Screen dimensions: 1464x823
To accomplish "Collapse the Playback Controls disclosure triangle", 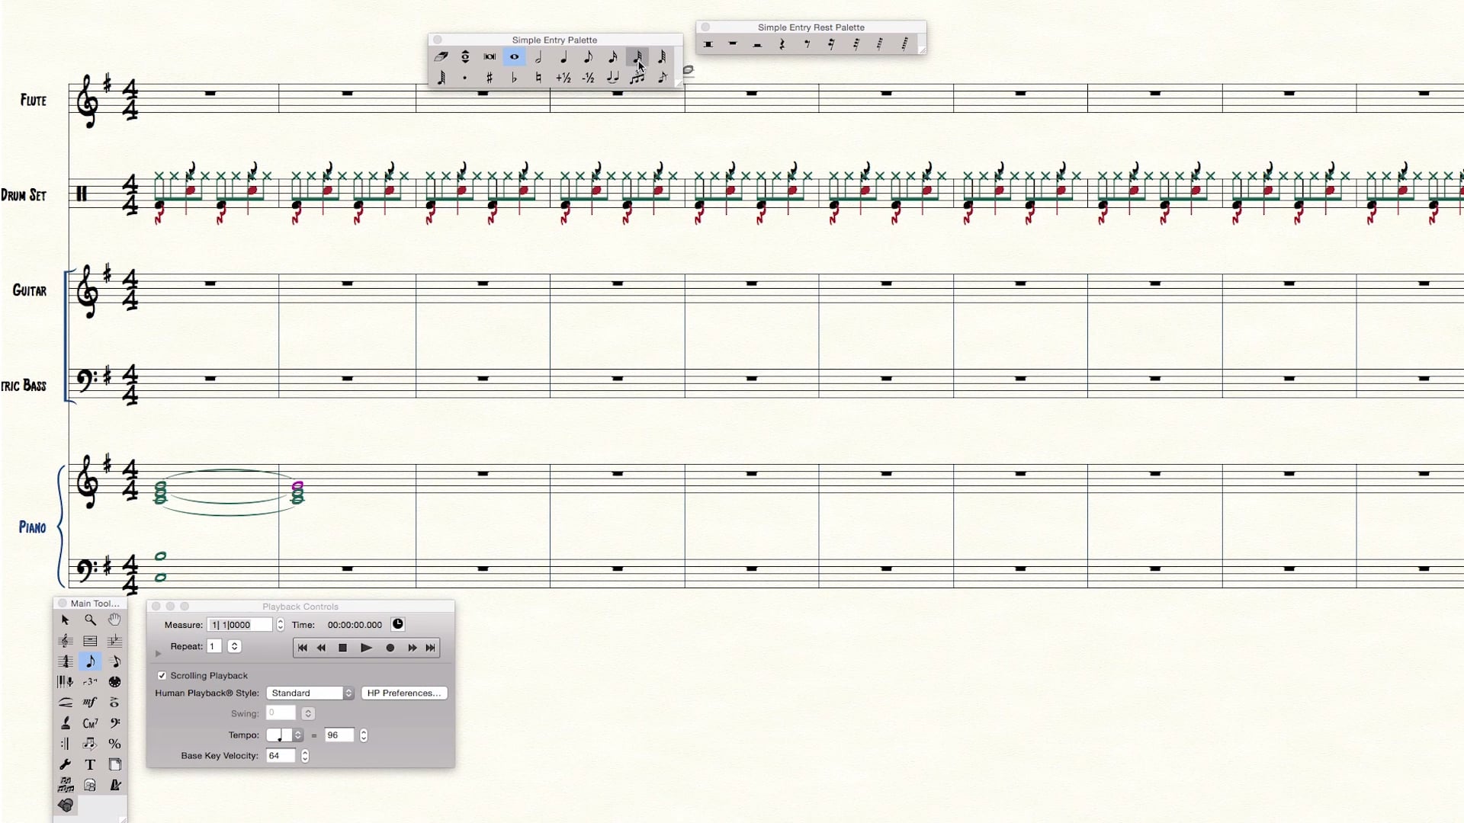I will coord(158,654).
